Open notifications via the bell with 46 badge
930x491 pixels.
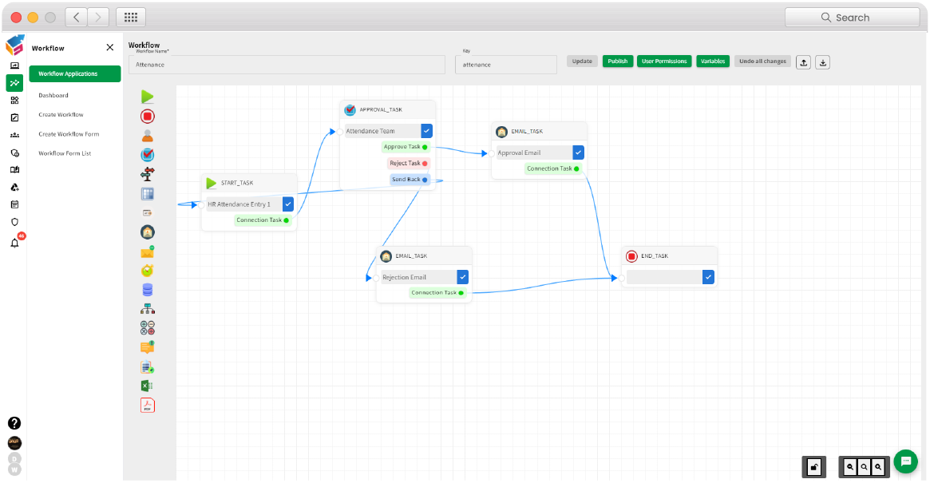[14, 244]
